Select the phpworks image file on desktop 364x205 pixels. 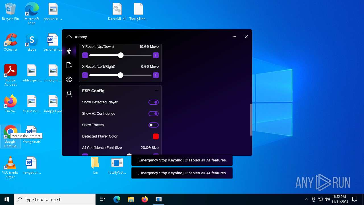coord(53,12)
